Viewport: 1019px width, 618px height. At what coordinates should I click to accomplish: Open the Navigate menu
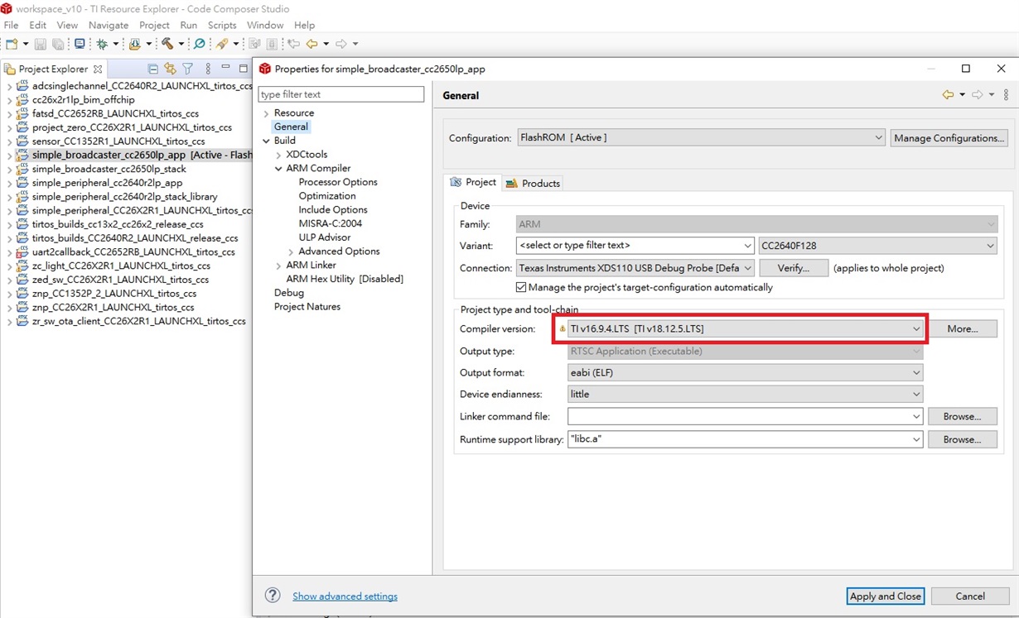pyautogui.click(x=109, y=25)
